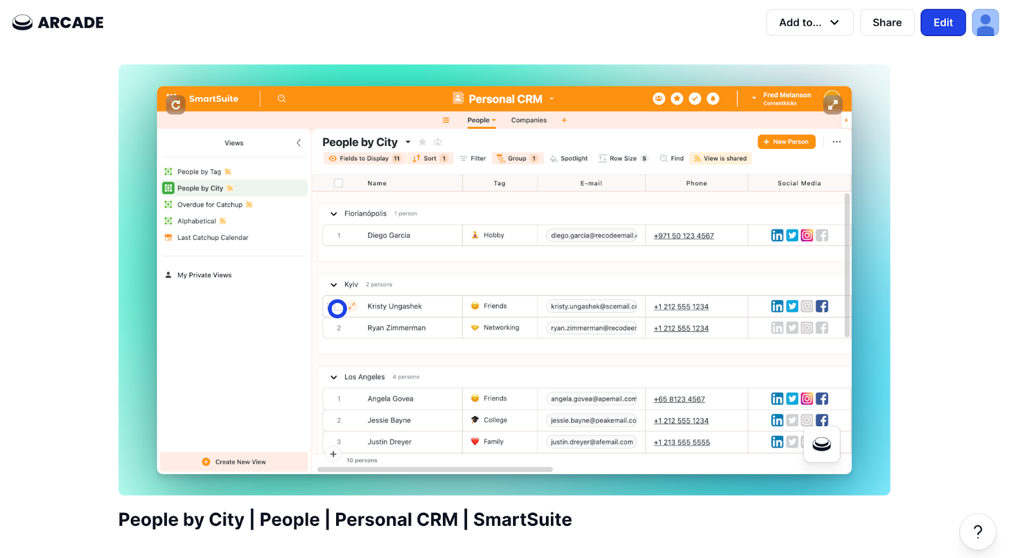Click Angela Govea's phone number link

point(679,400)
